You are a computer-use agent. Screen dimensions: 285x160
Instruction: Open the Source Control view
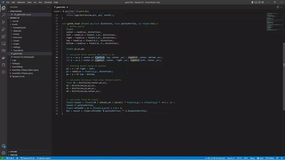point(4,22)
